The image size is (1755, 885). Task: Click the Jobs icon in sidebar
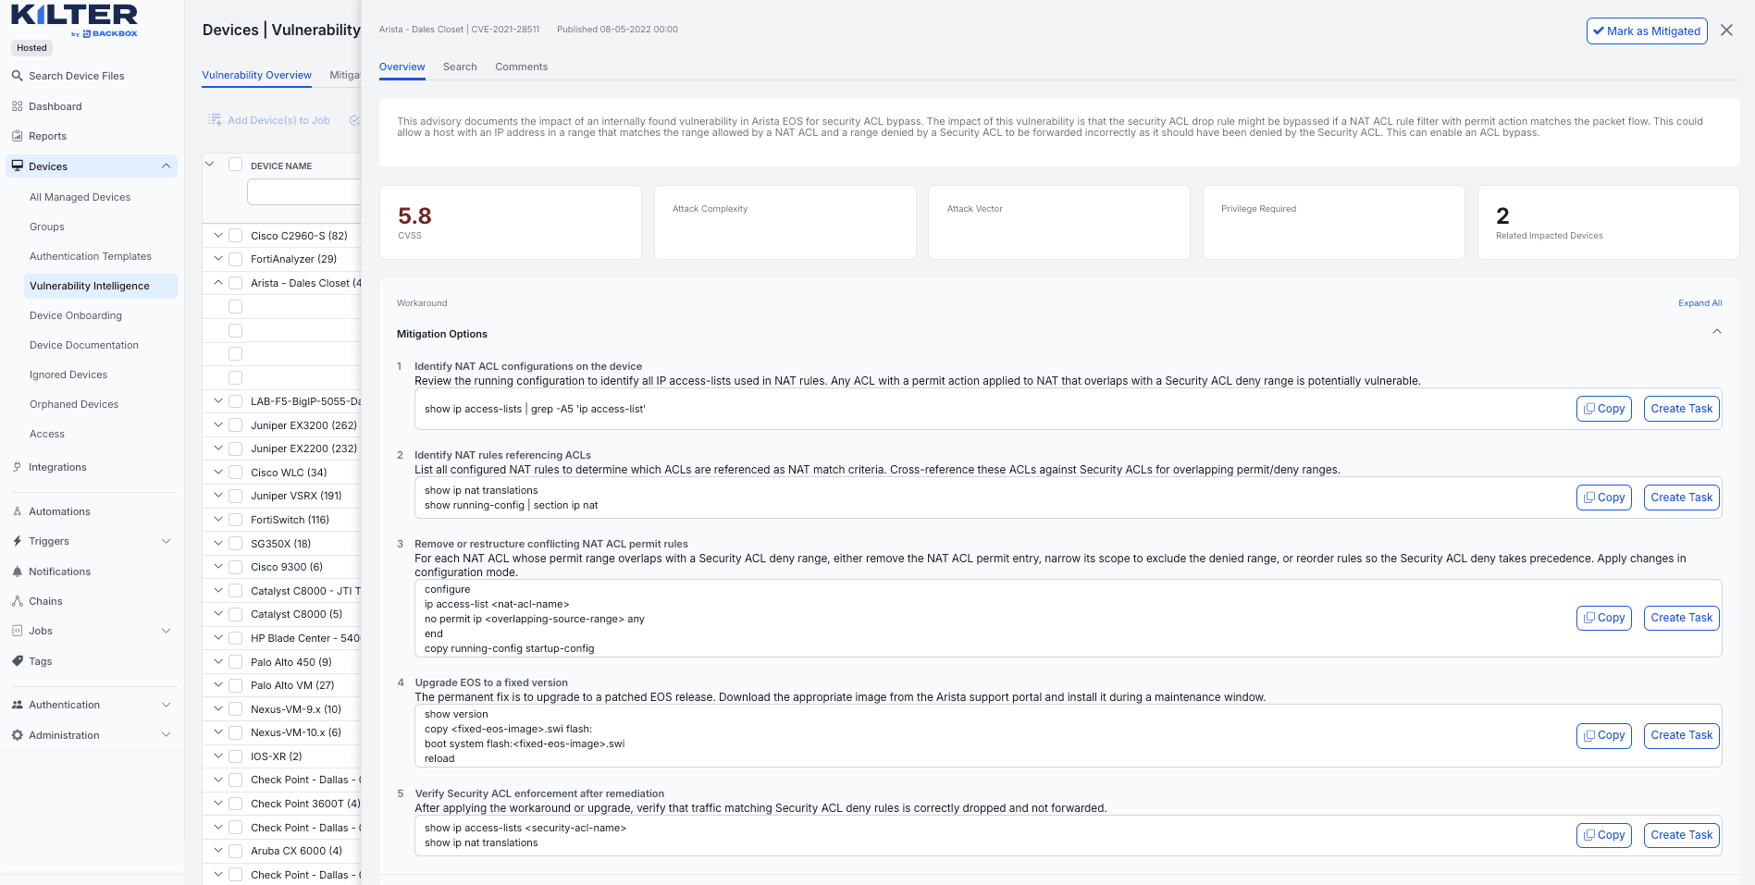pos(17,631)
